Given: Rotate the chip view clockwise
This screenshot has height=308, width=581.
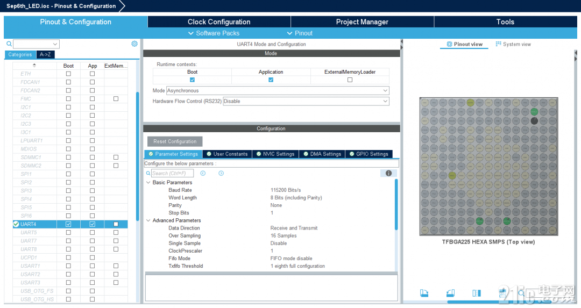Looking at the screenshot, I should pos(424,293).
